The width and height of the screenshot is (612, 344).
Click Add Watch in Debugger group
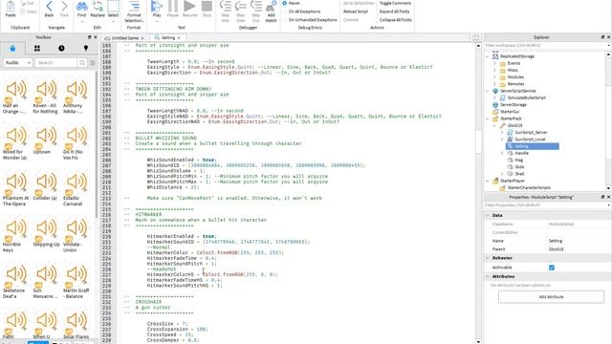coord(271,11)
